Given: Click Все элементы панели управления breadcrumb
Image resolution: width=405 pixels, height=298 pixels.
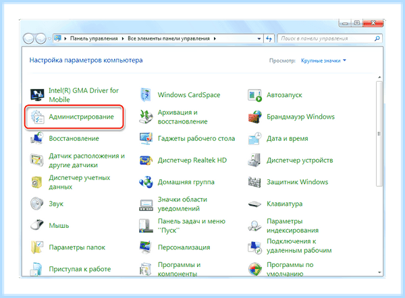Looking at the screenshot, I should (169, 38).
